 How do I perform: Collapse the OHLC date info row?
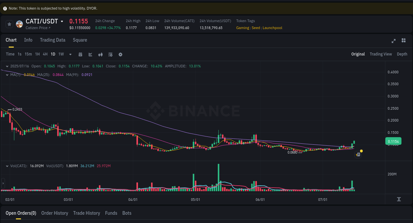pyautogui.click(x=7, y=66)
